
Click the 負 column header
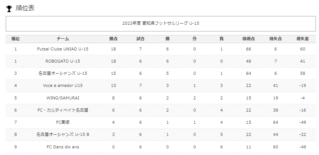coord(221,39)
